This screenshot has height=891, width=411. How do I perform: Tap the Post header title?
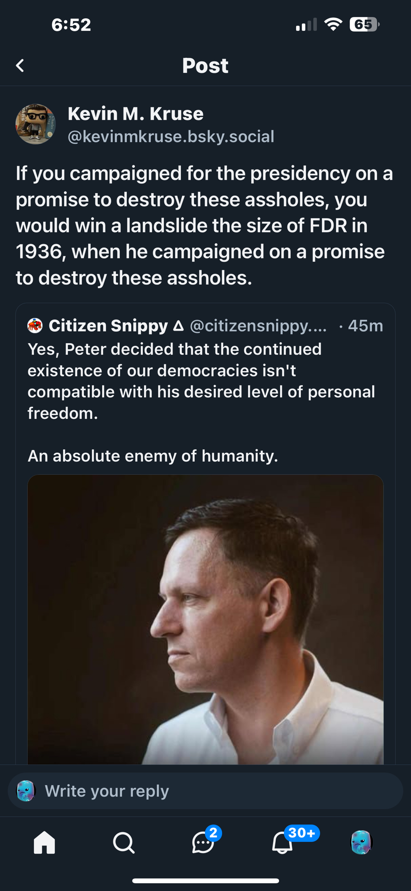205,66
